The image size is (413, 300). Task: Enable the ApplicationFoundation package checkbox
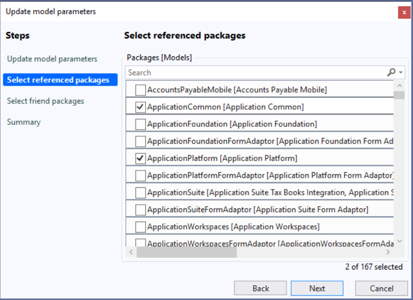[141, 124]
